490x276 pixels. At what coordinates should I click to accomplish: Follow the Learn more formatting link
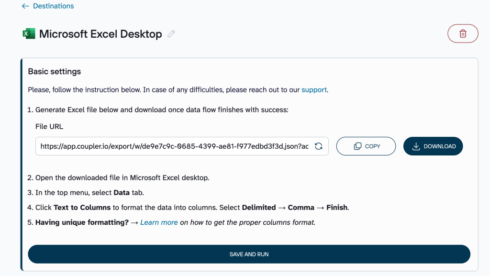(159, 222)
